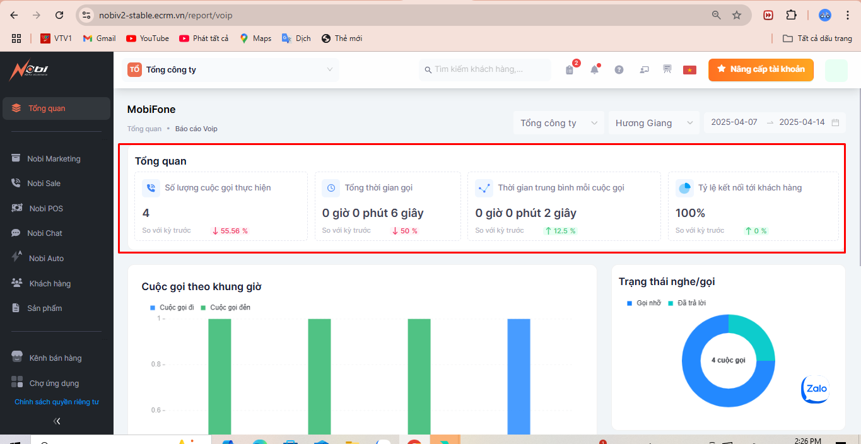Click the Nobi logo in sidebar
The image size is (861, 444).
28,71
